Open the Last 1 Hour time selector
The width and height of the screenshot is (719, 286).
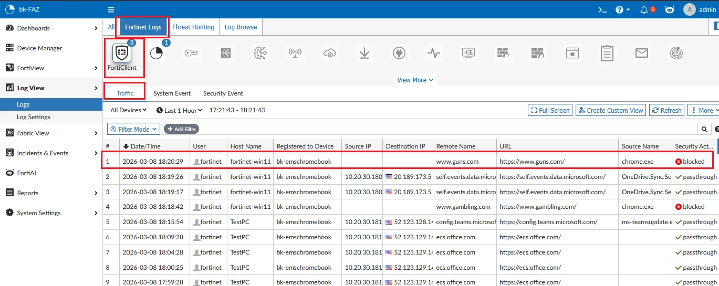click(180, 110)
